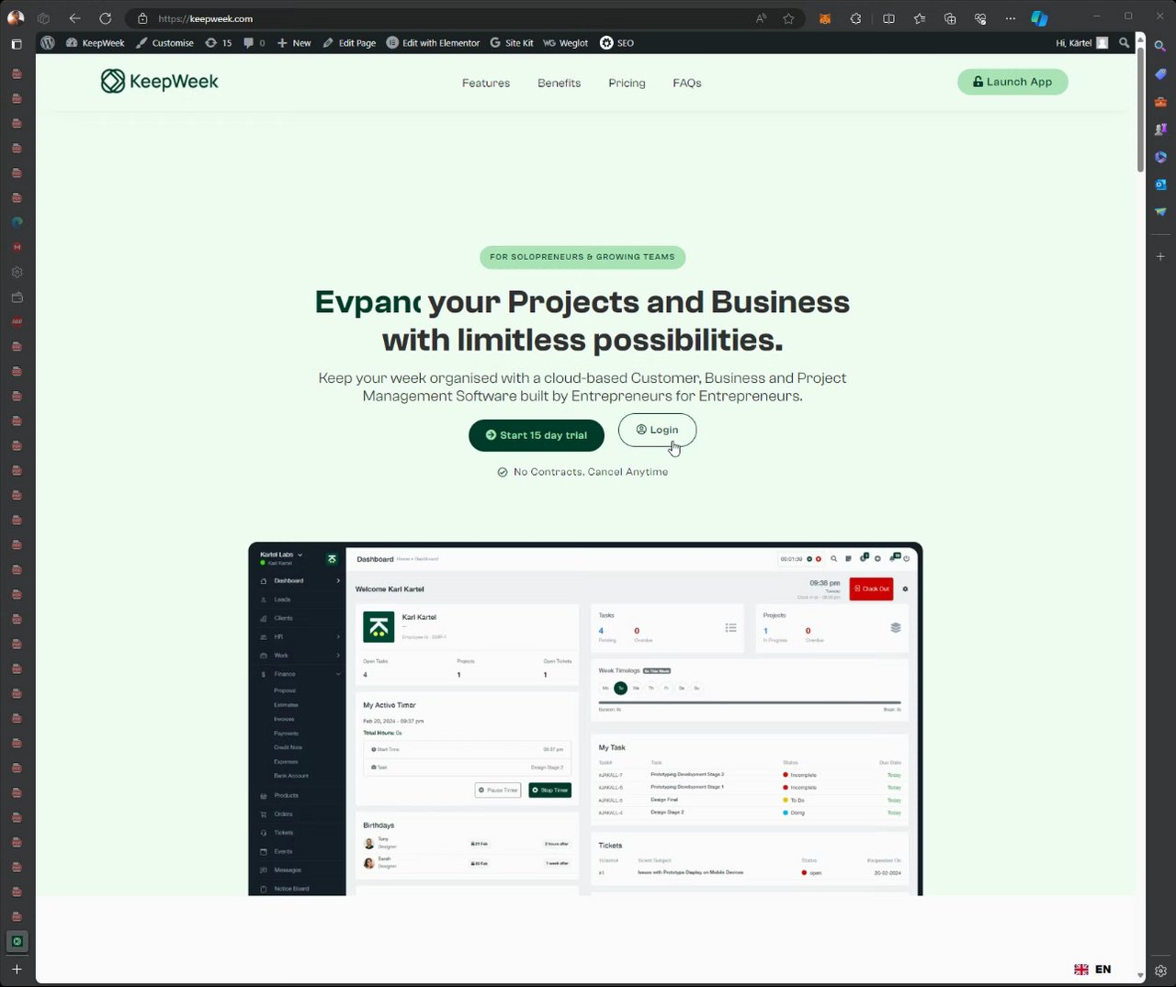Open sidebar Search magnifier icon

(x=1160, y=46)
